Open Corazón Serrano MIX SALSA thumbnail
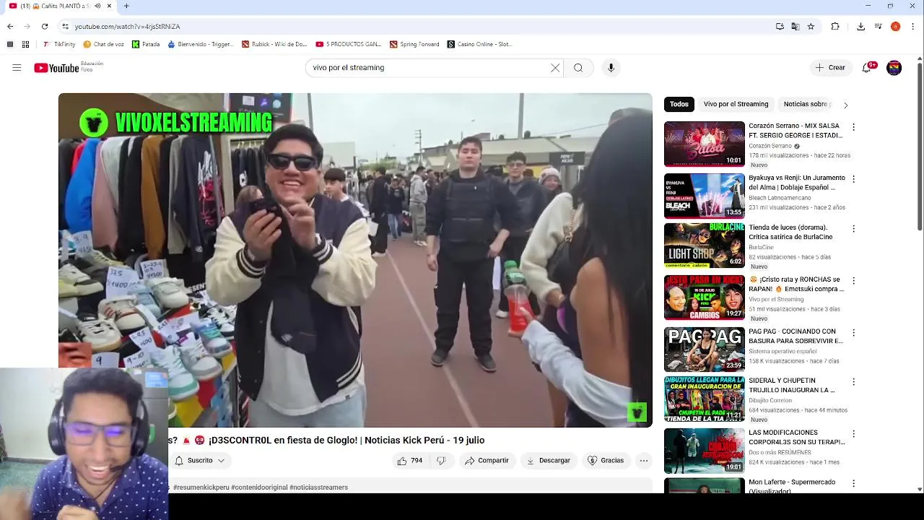This screenshot has height=520, width=924. click(704, 144)
